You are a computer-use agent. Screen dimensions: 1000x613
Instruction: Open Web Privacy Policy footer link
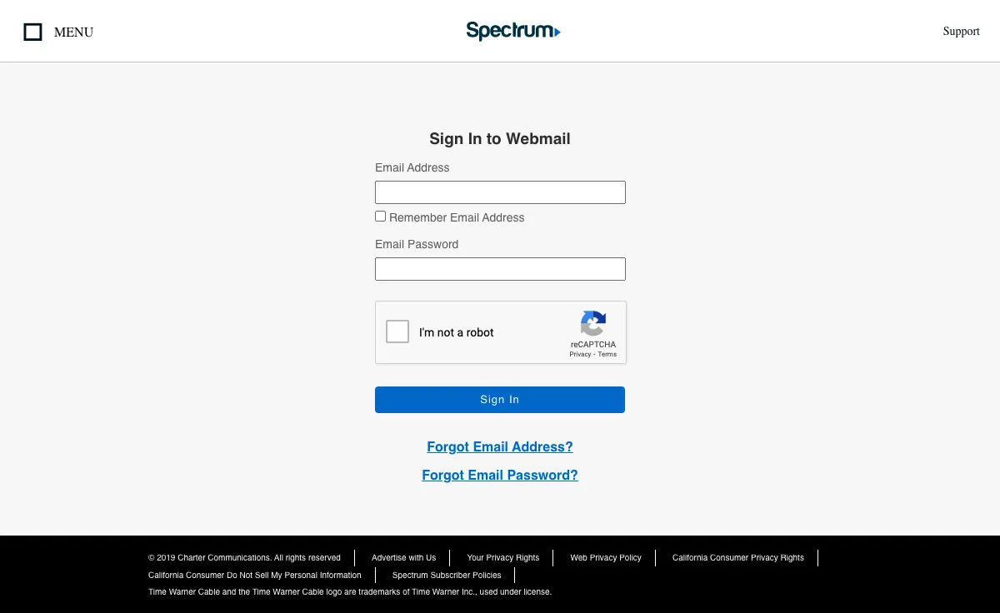point(606,558)
